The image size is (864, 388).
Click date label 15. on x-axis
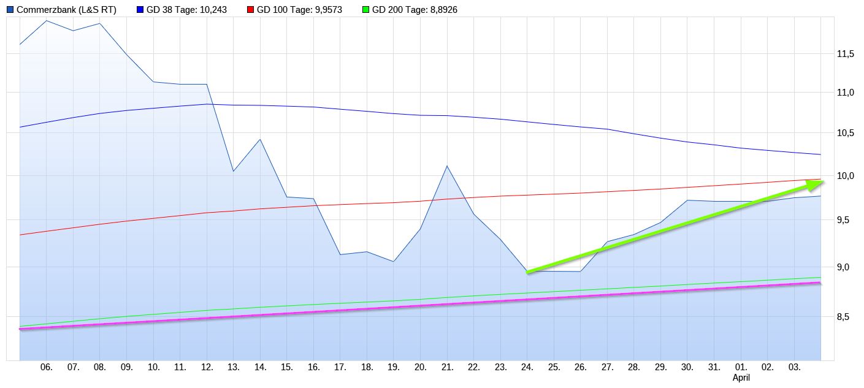(x=287, y=368)
